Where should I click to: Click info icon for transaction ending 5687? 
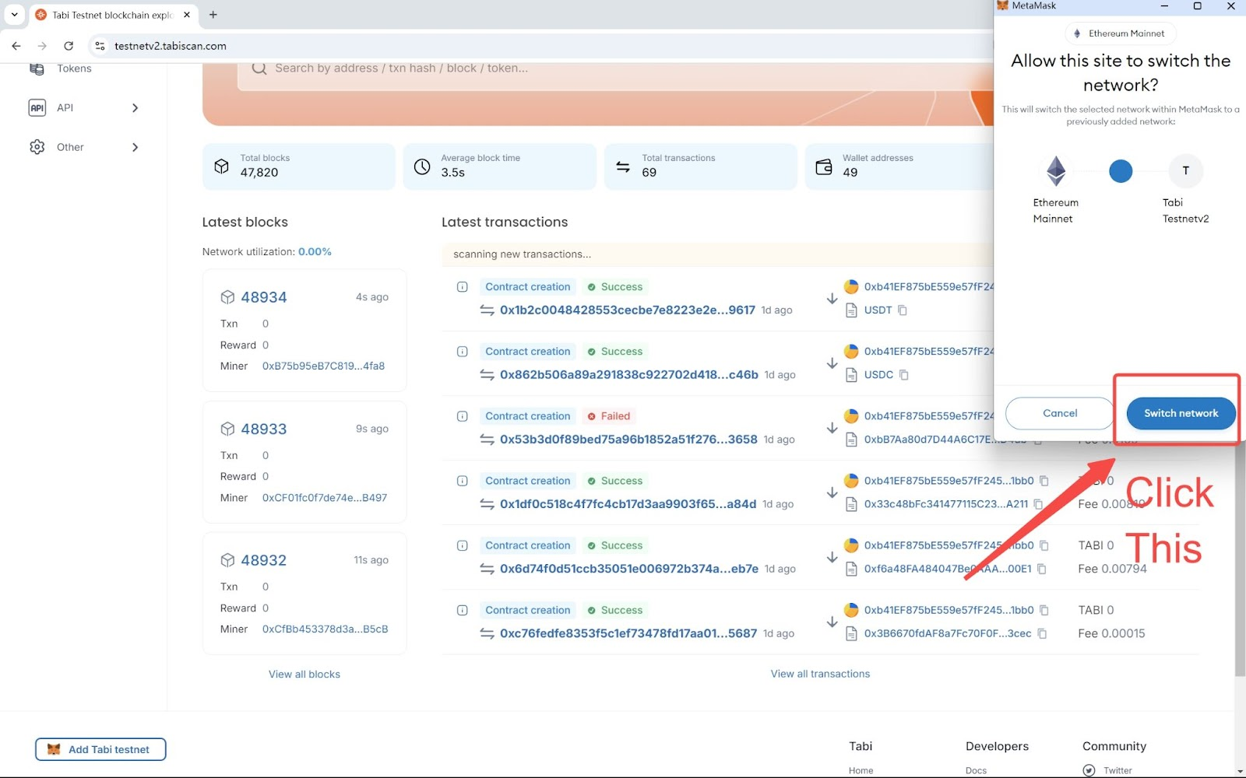(462, 610)
